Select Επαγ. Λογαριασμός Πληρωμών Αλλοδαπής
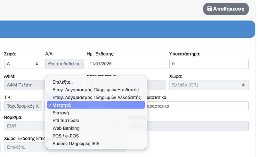 96,97
